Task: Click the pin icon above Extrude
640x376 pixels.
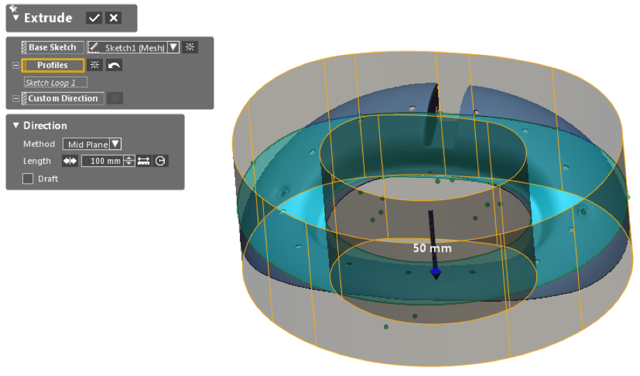Action: (13, 8)
